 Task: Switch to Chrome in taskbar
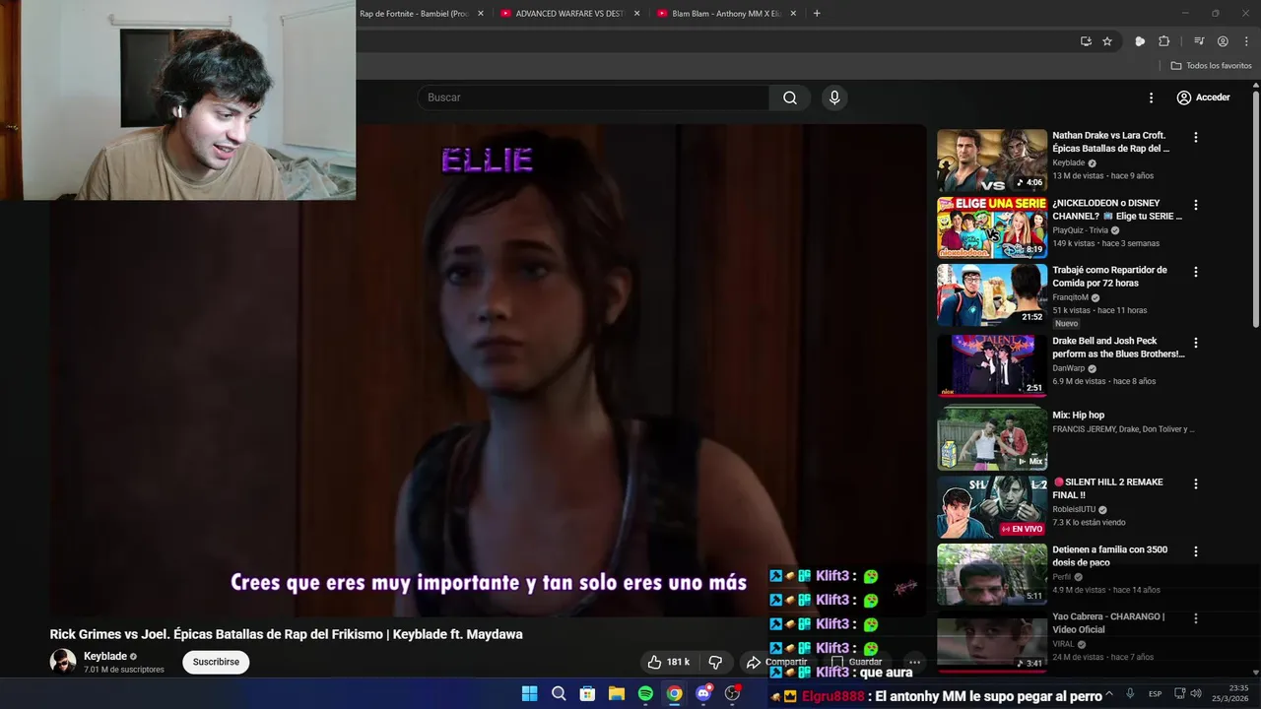click(x=674, y=693)
